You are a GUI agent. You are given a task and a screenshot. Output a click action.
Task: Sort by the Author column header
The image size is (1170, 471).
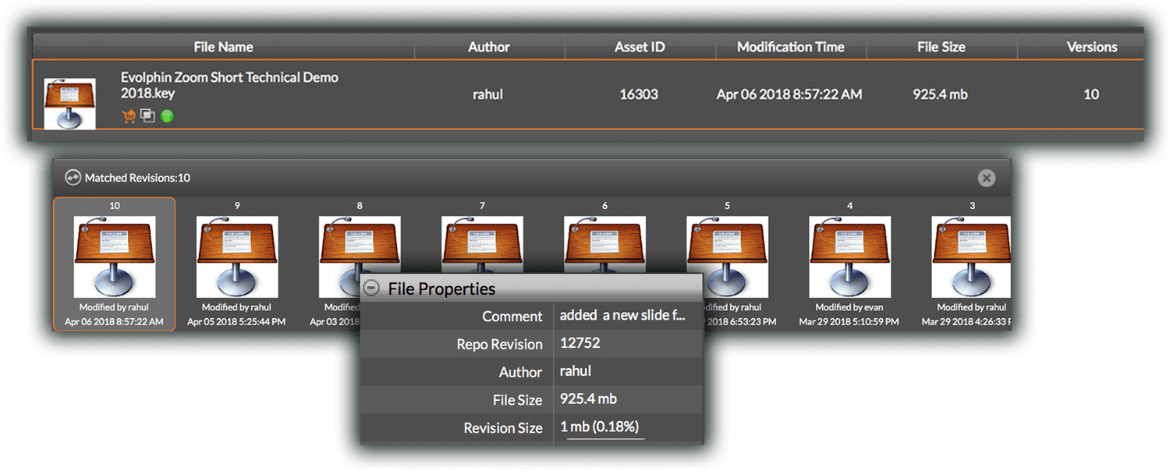[489, 47]
